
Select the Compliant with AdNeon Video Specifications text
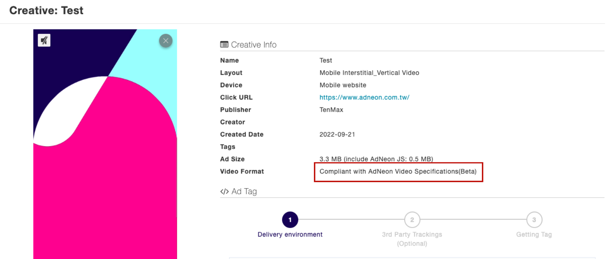point(398,171)
